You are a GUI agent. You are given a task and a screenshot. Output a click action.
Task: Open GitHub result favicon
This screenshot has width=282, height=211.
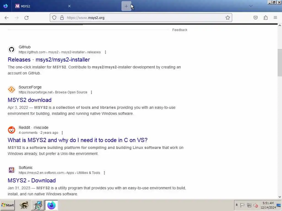12,49
